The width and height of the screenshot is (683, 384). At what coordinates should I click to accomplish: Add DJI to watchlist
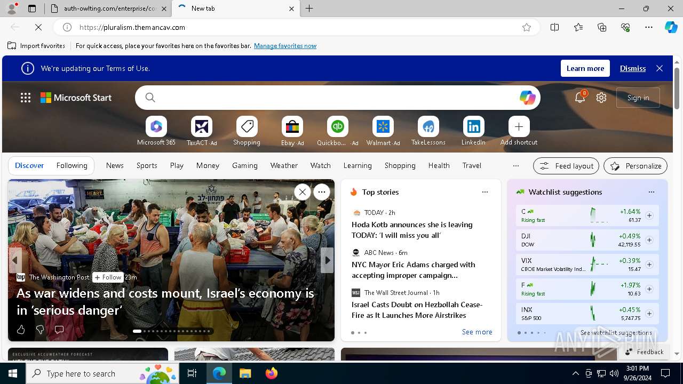[649, 240]
